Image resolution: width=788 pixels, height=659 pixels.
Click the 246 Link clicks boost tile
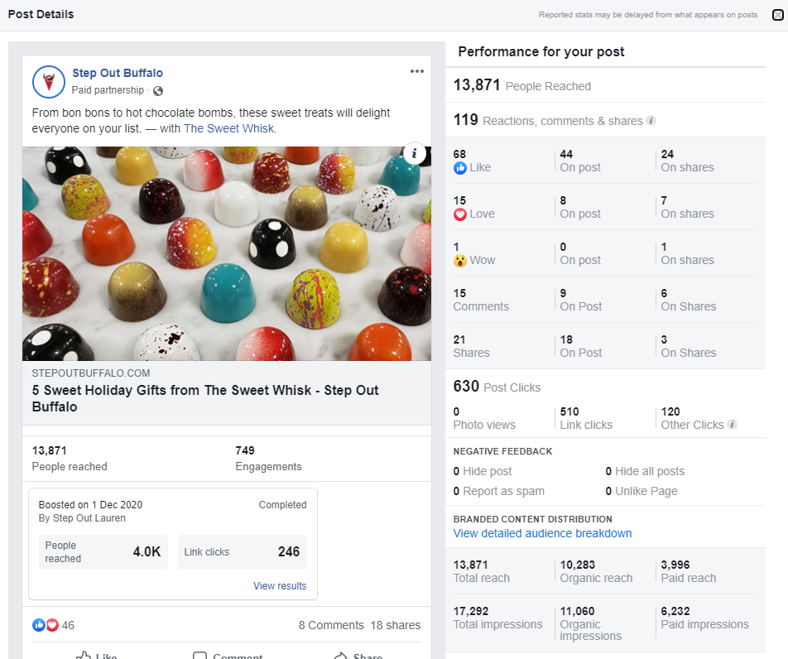(x=243, y=552)
